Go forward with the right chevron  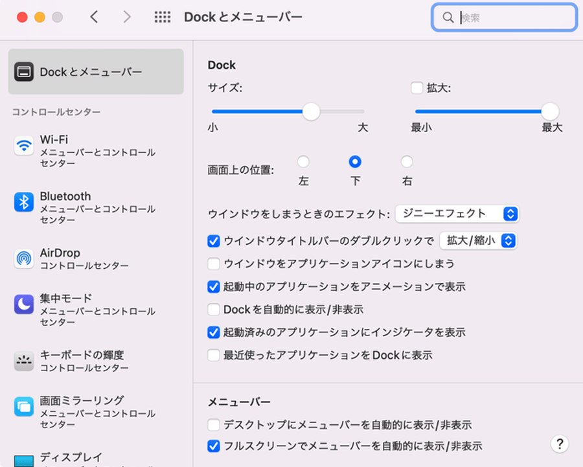coord(127,17)
